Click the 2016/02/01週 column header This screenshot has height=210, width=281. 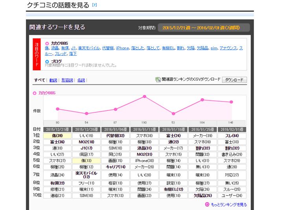click(232, 130)
